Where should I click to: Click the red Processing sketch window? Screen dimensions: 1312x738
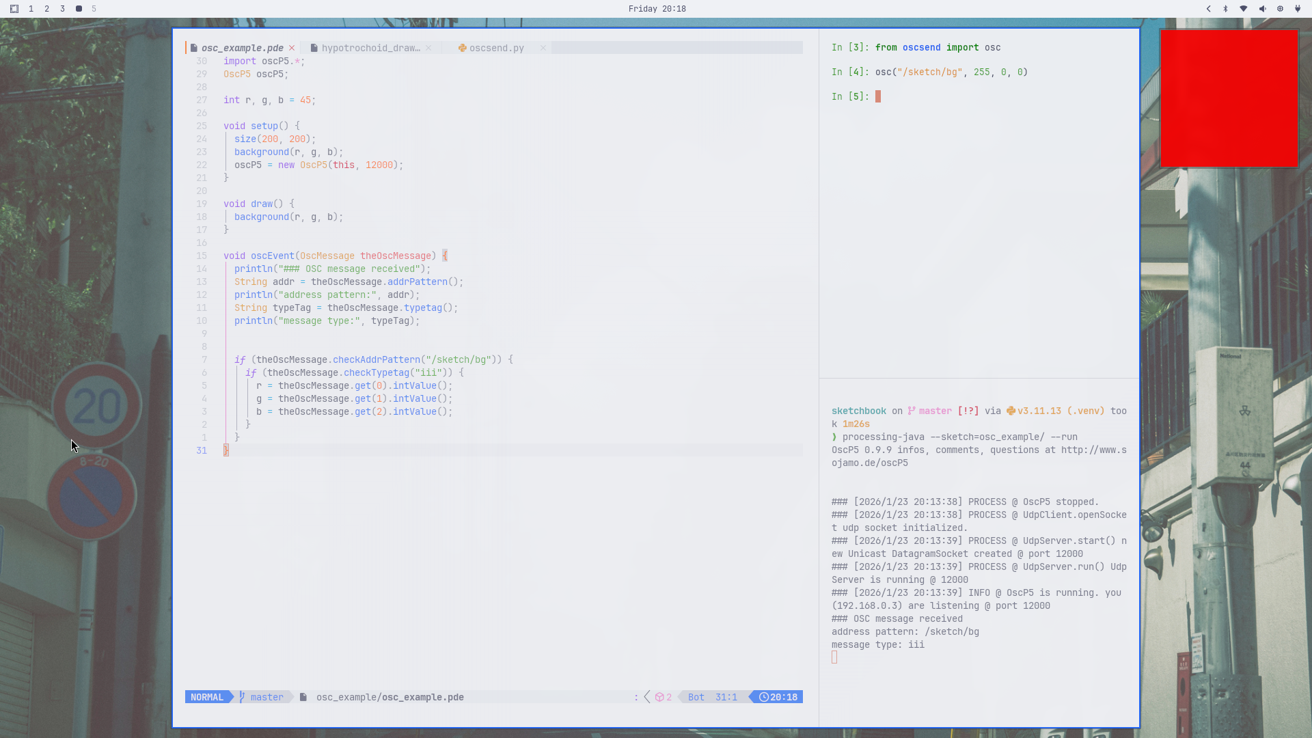(1228, 98)
